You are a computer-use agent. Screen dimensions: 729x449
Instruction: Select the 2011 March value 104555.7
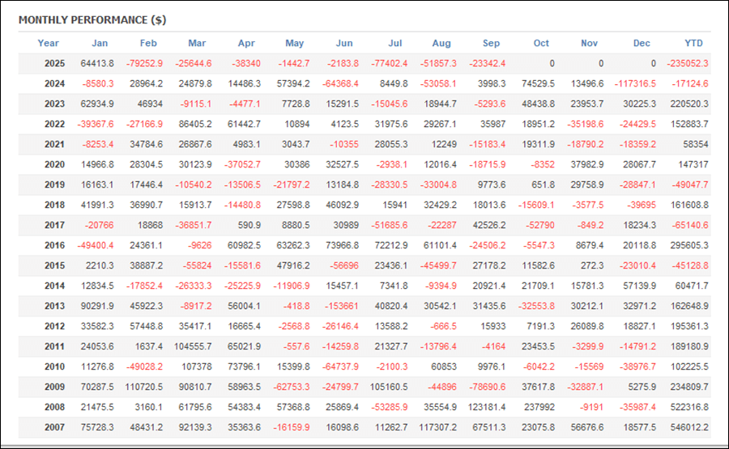[x=194, y=346]
